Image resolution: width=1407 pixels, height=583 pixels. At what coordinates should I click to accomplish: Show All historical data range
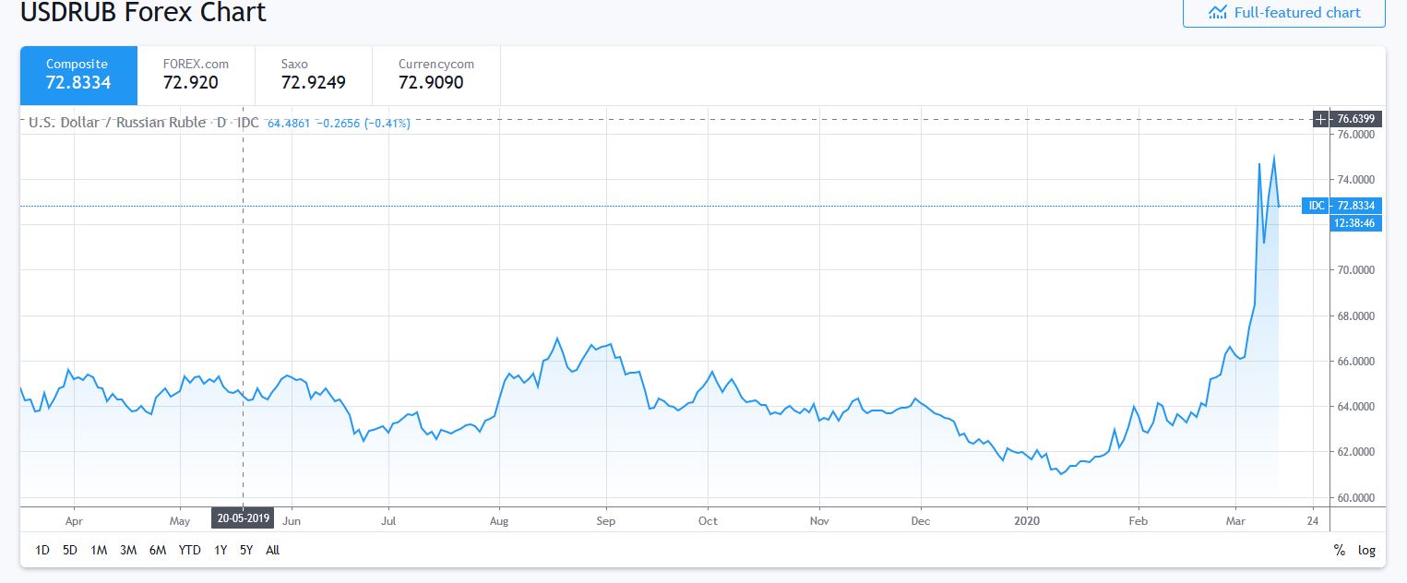click(x=272, y=551)
